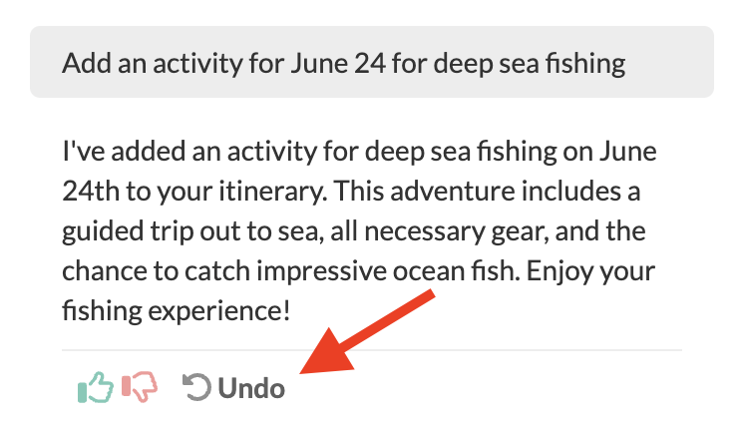Click the circular undo arrow icon
This screenshot has height=429, width=740.
point(197,387)
